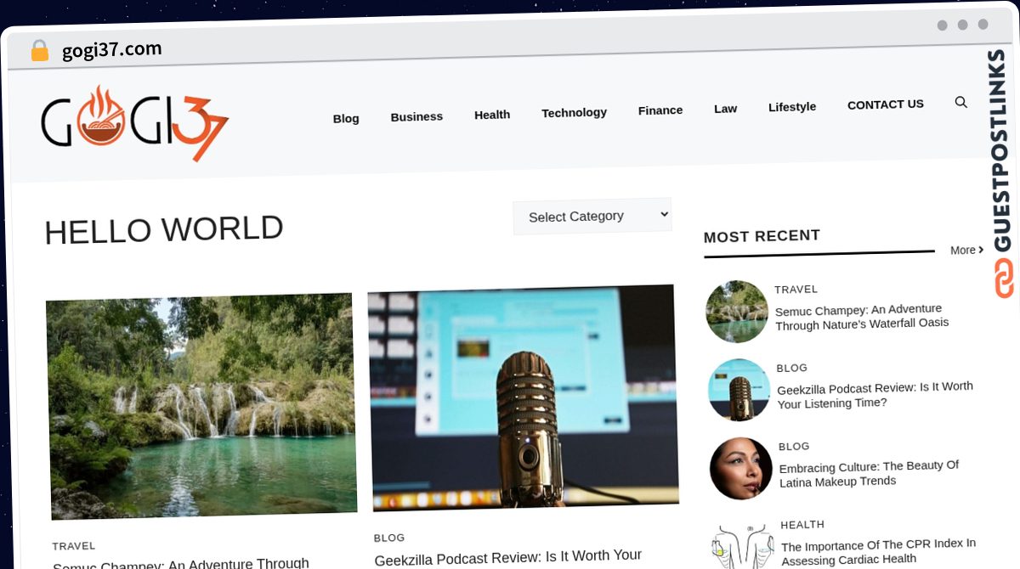
Task: Open the Law menu item
Action: point(725,109)
